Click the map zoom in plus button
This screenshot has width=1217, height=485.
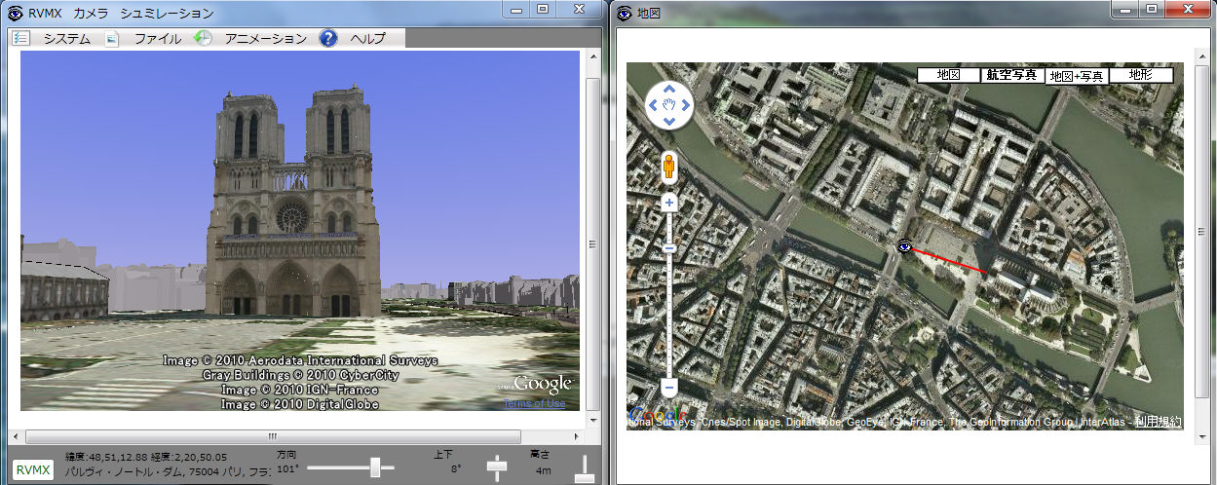(x=669, y=204)
